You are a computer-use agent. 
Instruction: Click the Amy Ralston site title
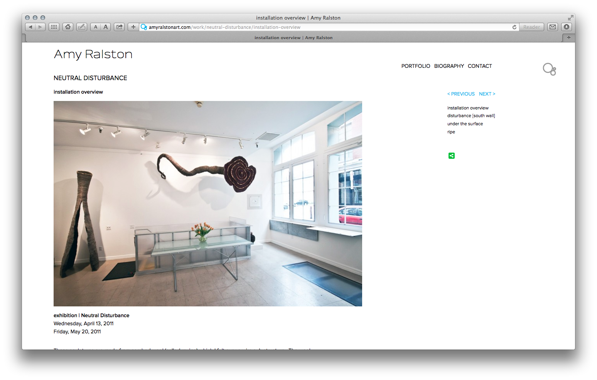(93, 54)
